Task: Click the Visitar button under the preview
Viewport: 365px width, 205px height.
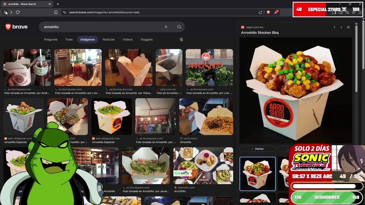Action: (257, 149)
